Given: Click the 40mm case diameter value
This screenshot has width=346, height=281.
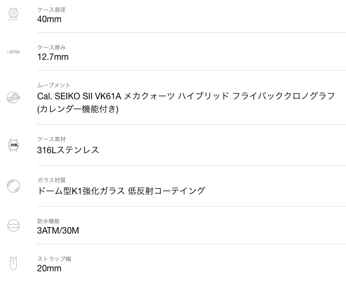Looking at the screenshot, I should [x=49, y=19].
